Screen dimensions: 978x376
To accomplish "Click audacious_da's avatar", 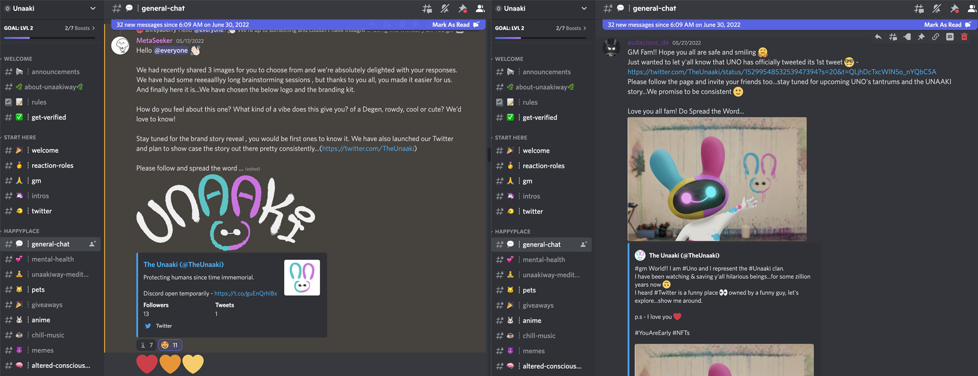I will click(611, 47).
